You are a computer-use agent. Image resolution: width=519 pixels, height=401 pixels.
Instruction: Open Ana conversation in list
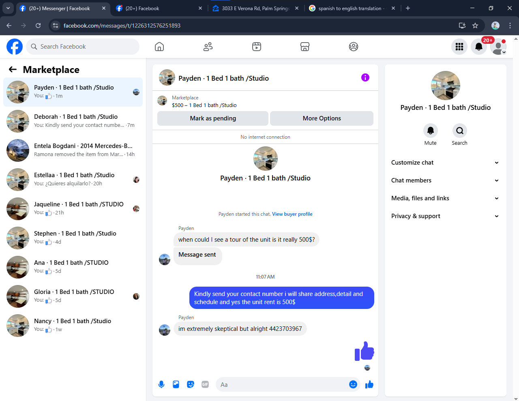[x=73, y=267]
